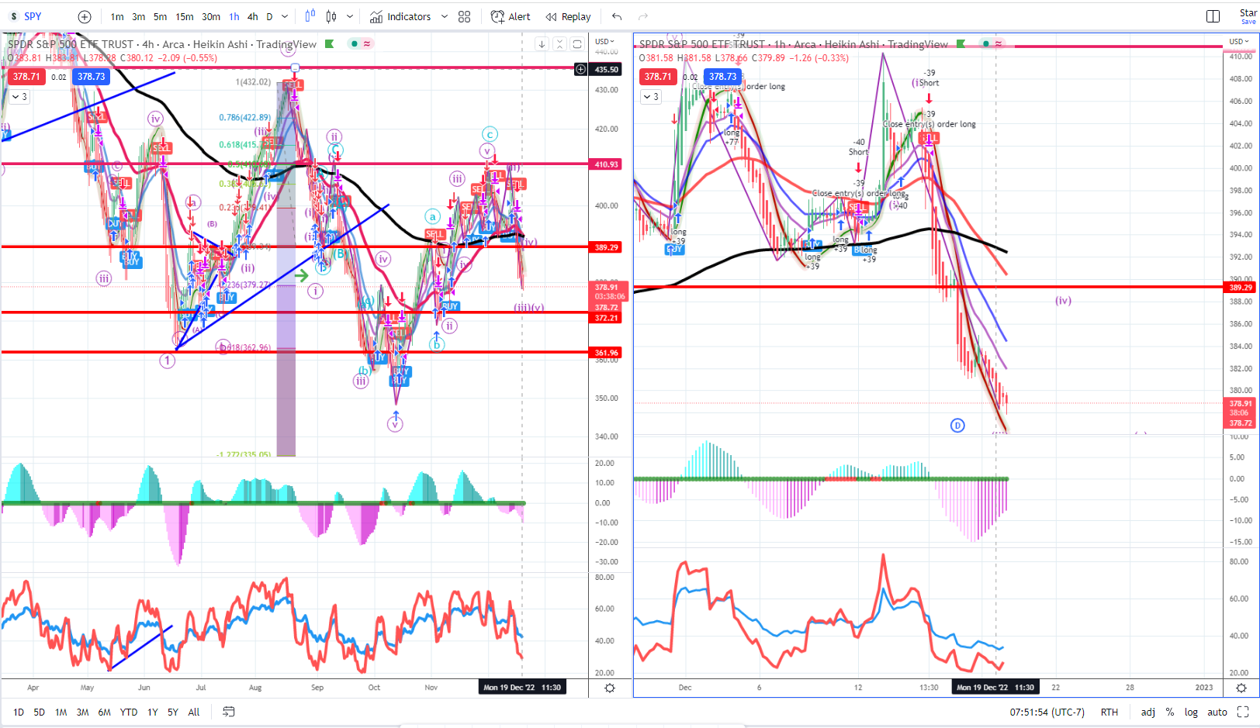
Task: Add symbol to compare with plus icon
Action: [x=85, y=16]
